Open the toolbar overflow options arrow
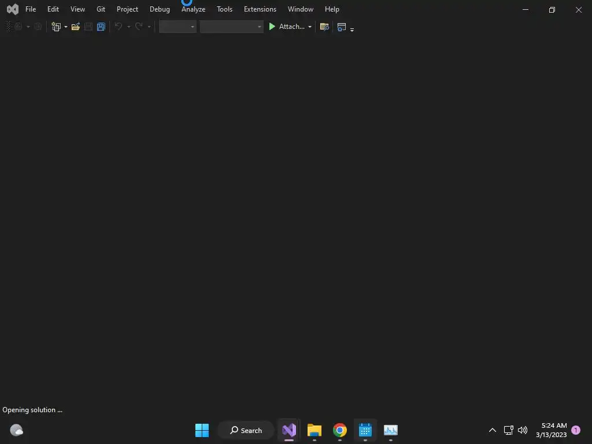 [352, 29]
